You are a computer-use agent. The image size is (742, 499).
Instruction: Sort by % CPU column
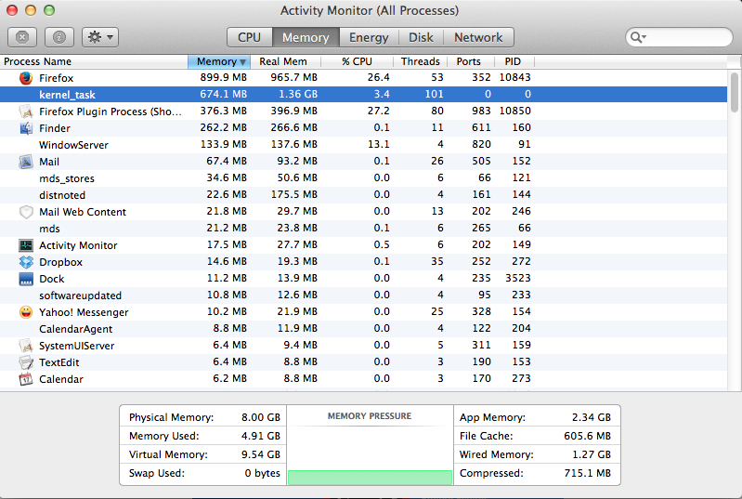point(357,61)
